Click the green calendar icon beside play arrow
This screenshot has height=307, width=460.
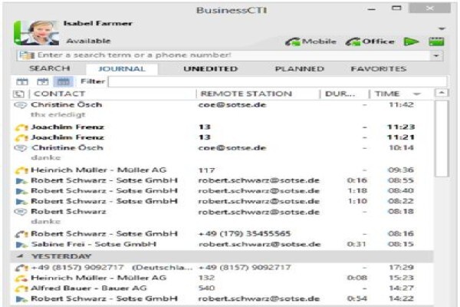pyautogui.click(x=436, y=41)
